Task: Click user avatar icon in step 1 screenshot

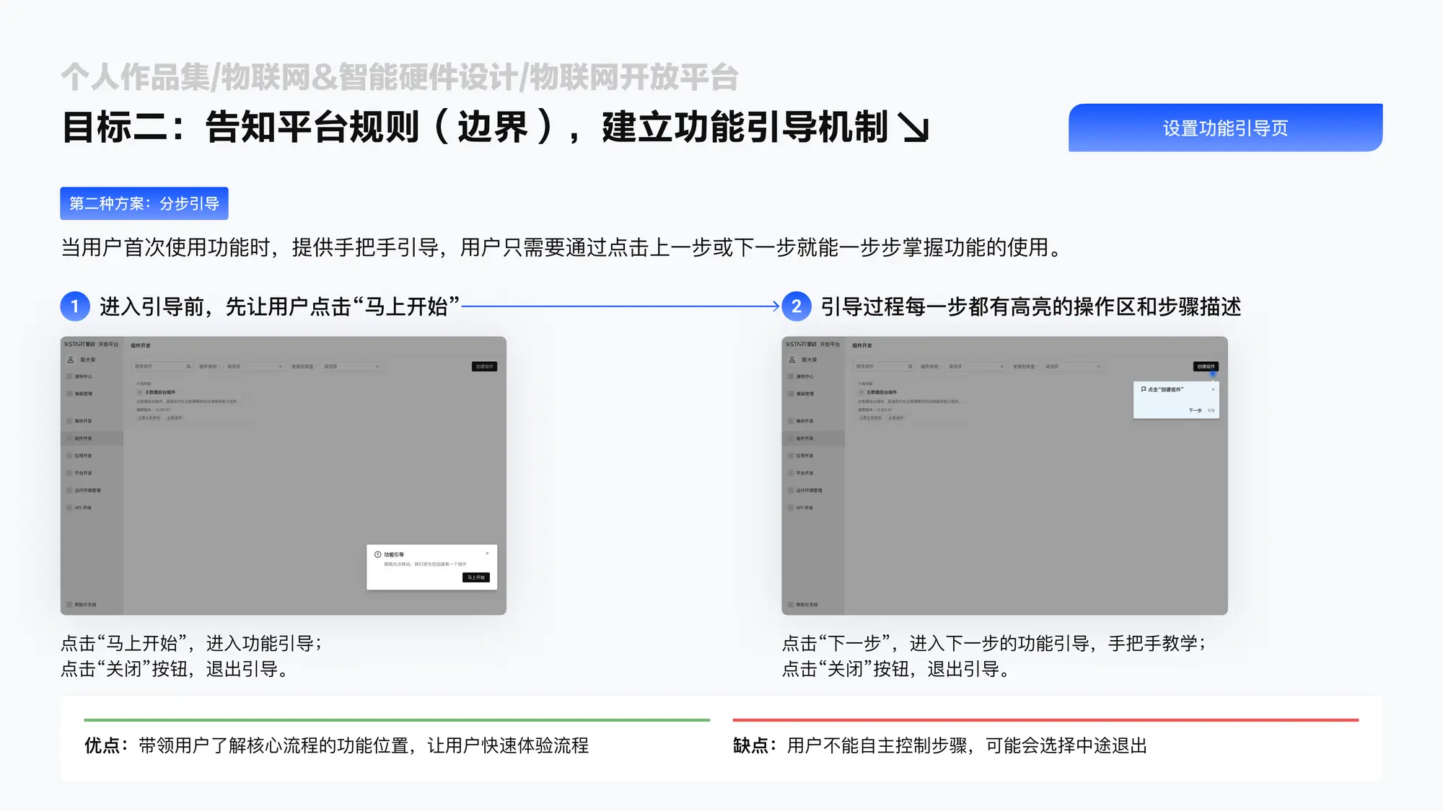Action: (x=71, y=360)
